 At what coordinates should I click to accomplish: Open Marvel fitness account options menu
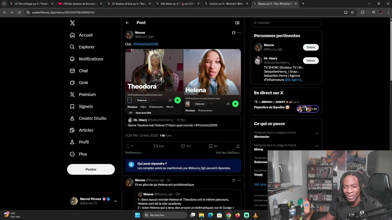point(115,201)
